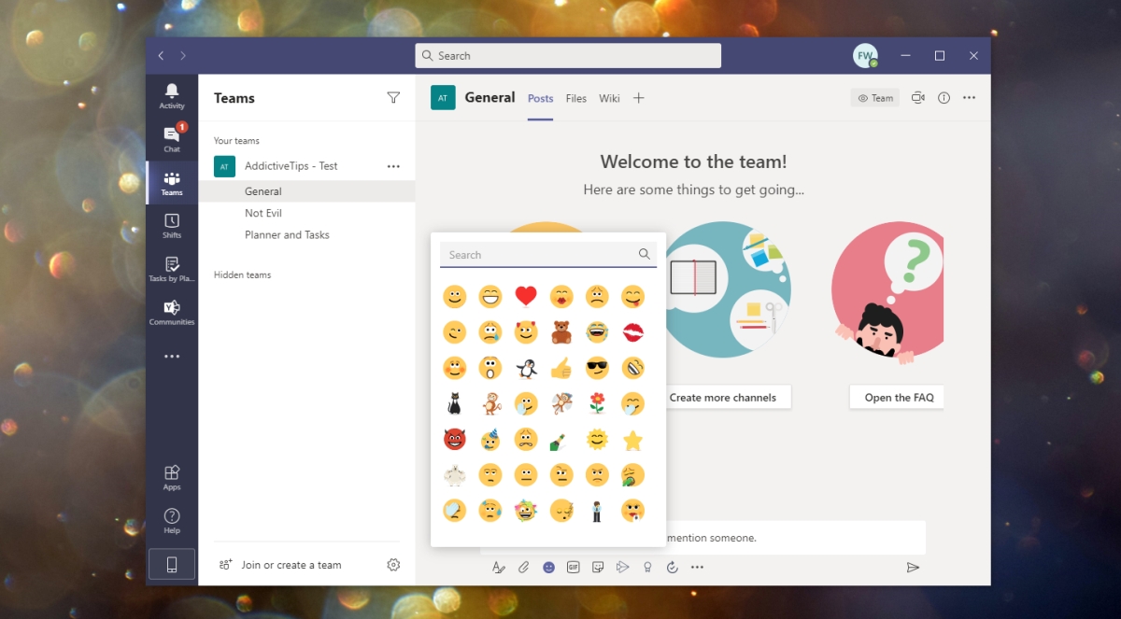Insert the smiling sun emoji
Screen dimensions: 1121x619
597,439
